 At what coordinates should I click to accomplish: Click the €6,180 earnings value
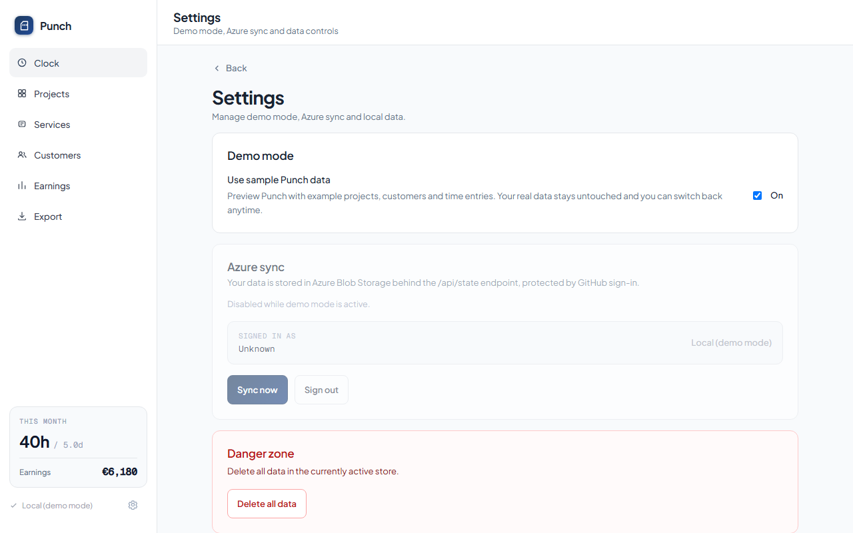click(x=119, y=472)
